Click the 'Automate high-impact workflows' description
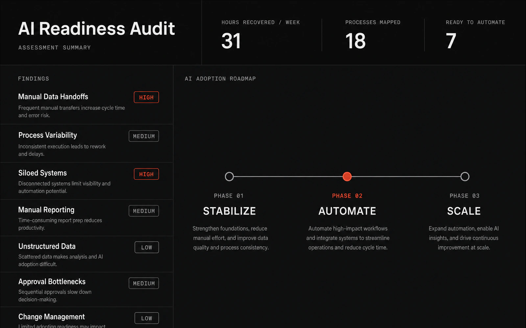 [x=348, y=238]
